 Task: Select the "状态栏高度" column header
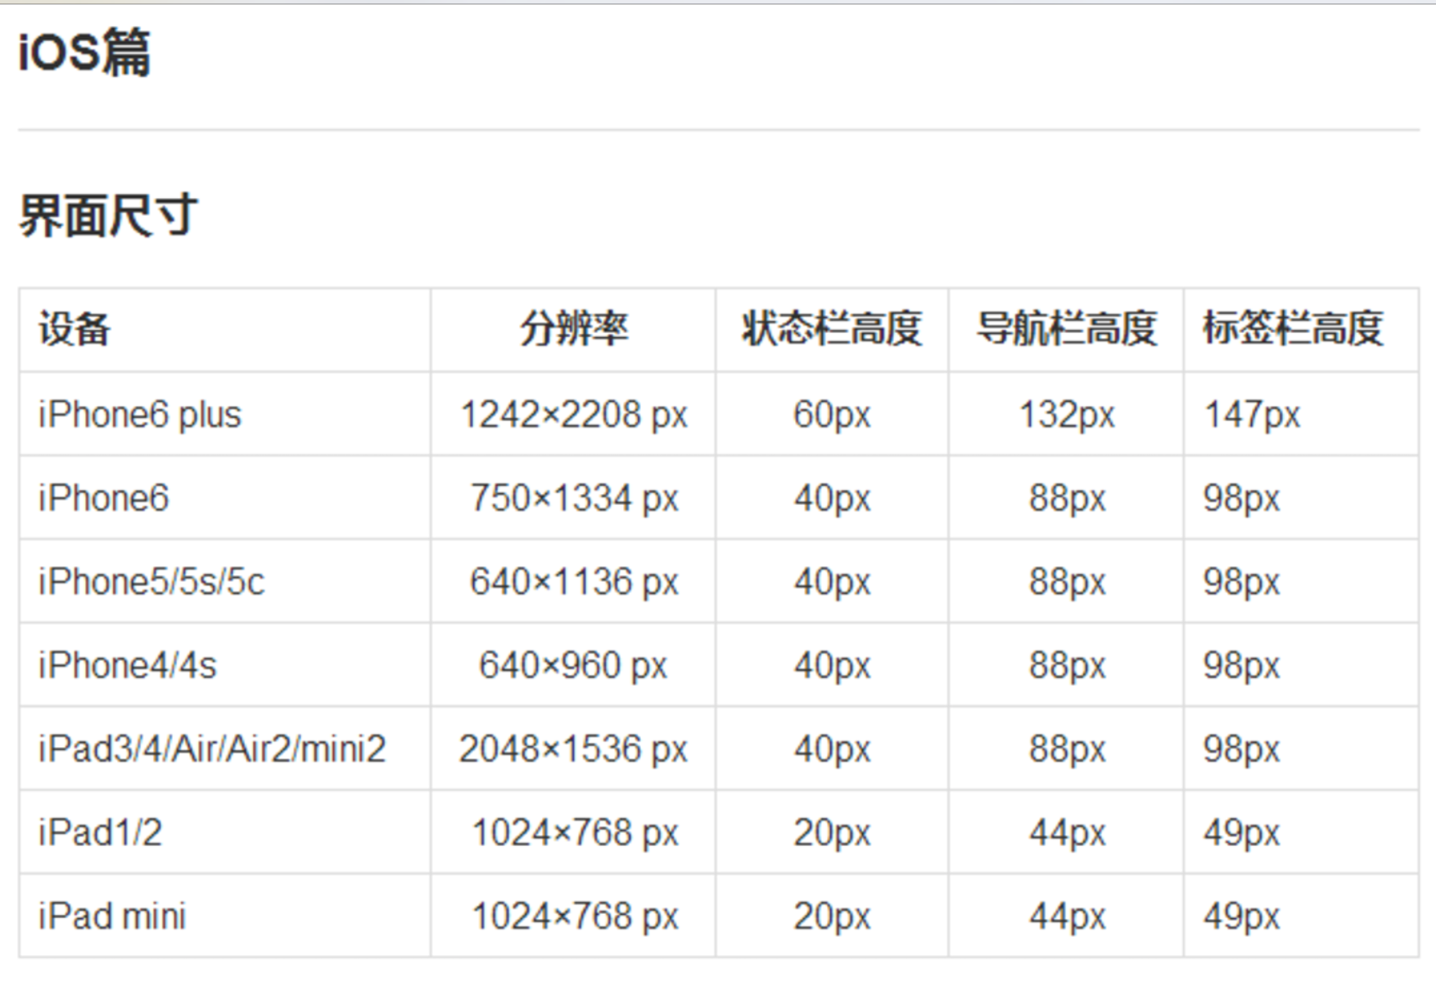(832, 330)
